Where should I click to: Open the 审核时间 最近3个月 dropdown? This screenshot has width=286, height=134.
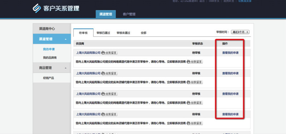point(240,32)
